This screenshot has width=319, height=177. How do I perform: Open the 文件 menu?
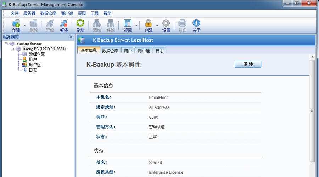15,13
